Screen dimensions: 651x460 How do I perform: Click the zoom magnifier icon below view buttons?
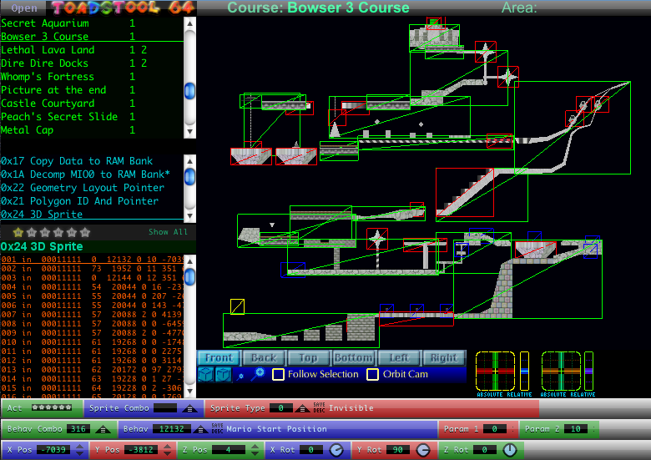258,374
